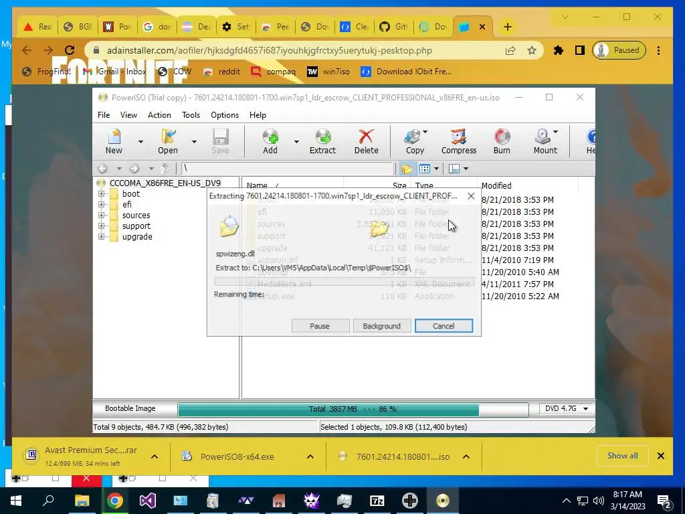Image resolution: width=685 pixels, height=514 pixels.
Task: Click the PowerISO path address field
Action: coord(286,168)
